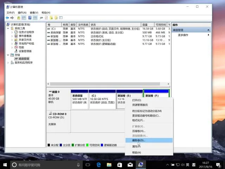The height and width of the screenshot is (169, 225).
Task: Select the 计算机管理(本地) root node
Action: pyautogui.click(x=20, y=24)
